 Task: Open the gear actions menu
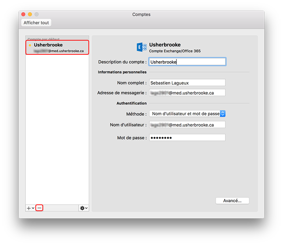tap(83, 208)
